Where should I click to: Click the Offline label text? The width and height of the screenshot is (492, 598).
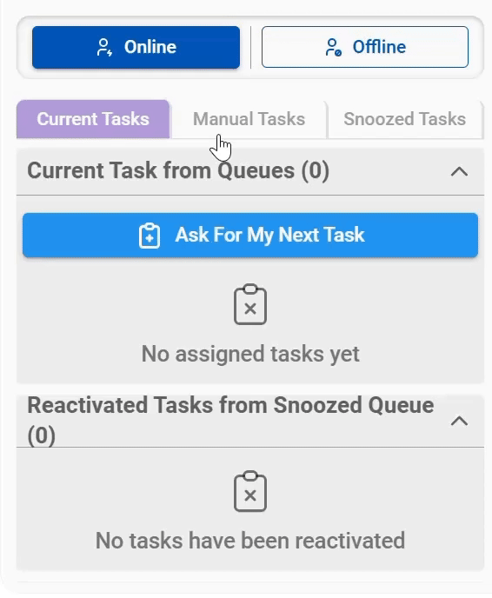(x=379, y=47)
